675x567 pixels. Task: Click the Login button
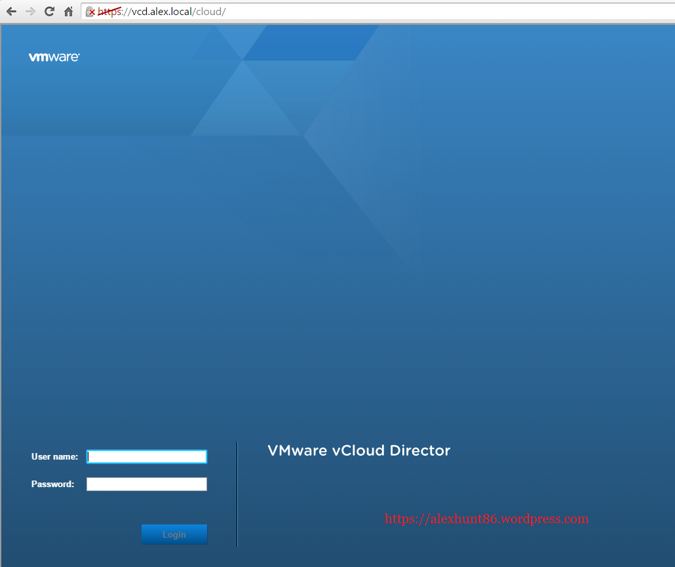[174, 534]
